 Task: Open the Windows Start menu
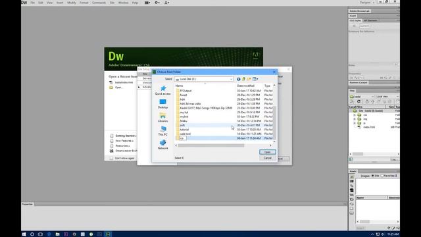pyautogui.click(x=24, y=234)
